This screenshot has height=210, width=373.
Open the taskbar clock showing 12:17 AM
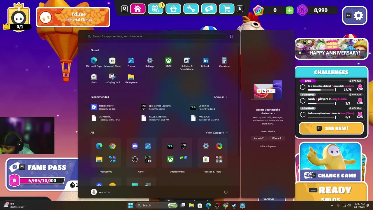[359, 205]
